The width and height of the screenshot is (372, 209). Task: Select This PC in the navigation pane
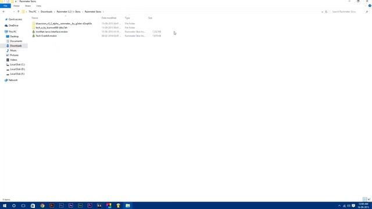click(12, 31)
